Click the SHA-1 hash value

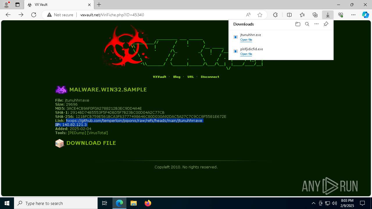117,113
